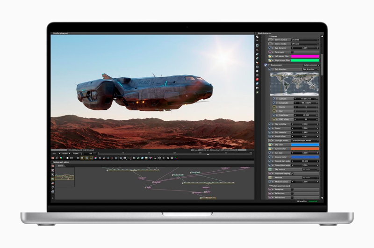Click the Play render button
The width and height of the screenshot is (374, 248).
point(82,158)
